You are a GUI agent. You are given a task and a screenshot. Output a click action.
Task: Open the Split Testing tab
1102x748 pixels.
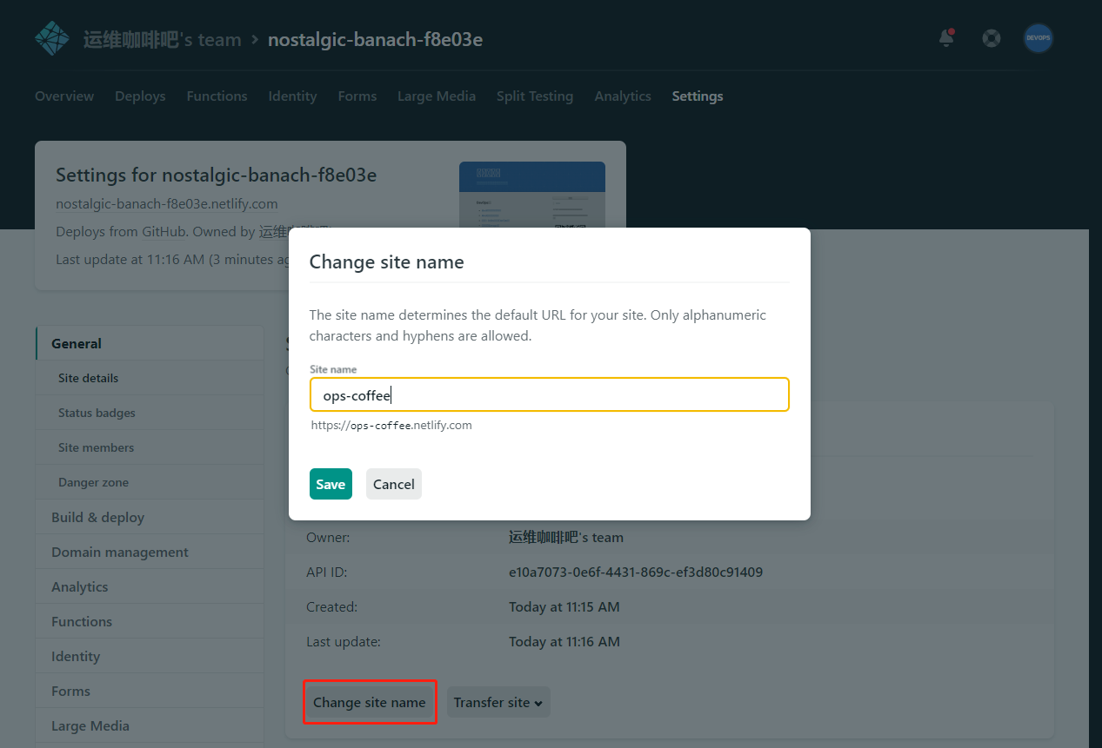tap(534, 96)
